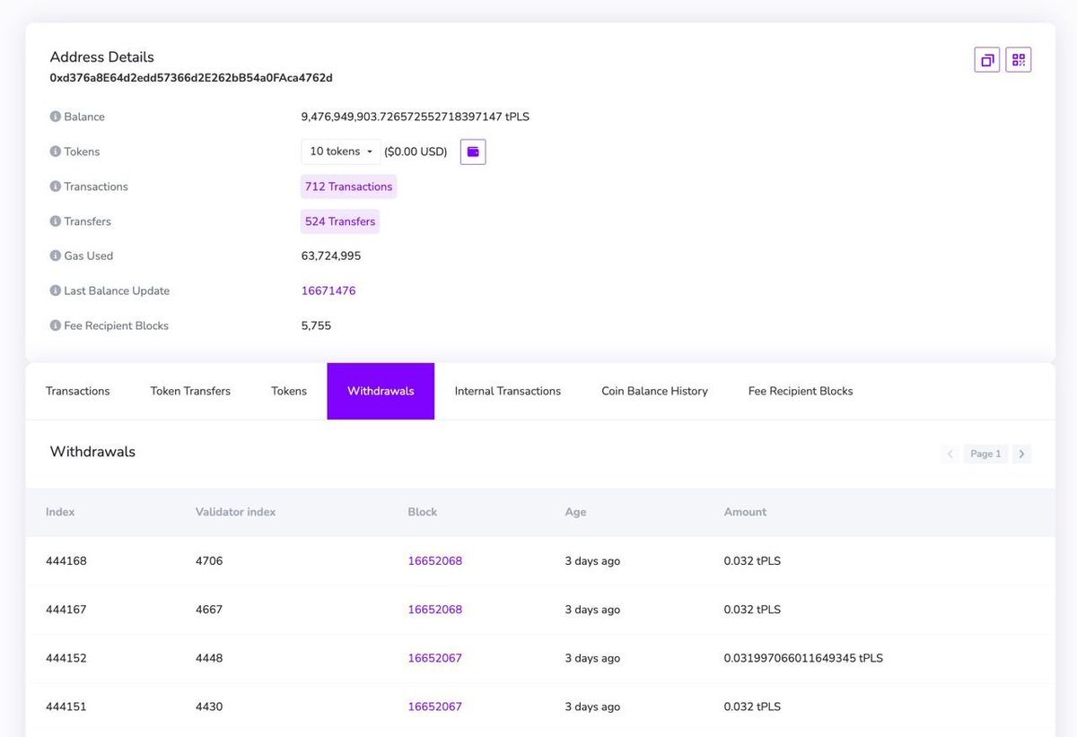Open the 10 tokens dropdown
Viewport: 1077px width, 737px height.
tap(339, 151)
